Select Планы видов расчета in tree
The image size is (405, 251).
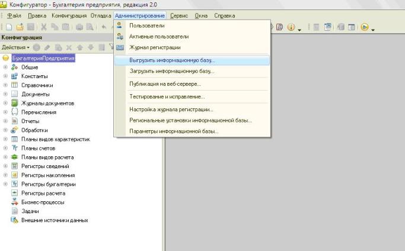(x=47, y=157)
